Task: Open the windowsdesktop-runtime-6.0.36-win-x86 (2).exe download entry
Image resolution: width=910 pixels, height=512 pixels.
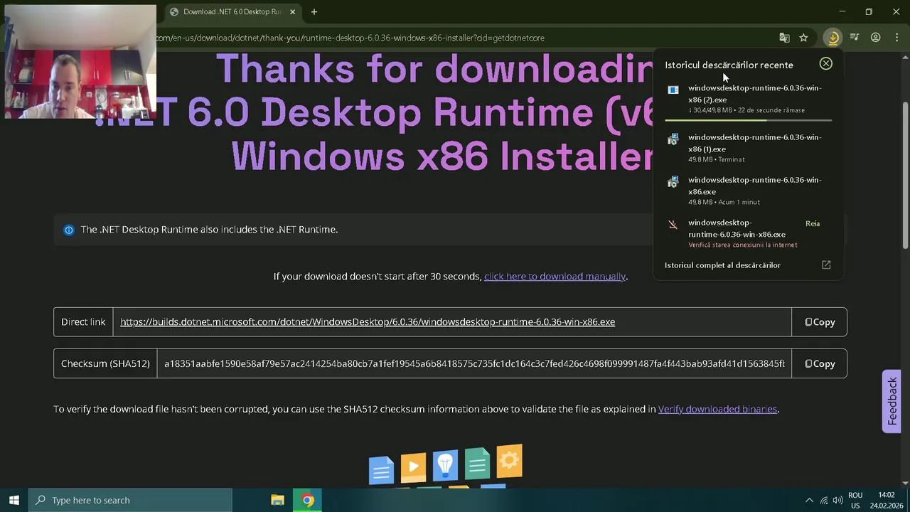Action: coord(748,99)
